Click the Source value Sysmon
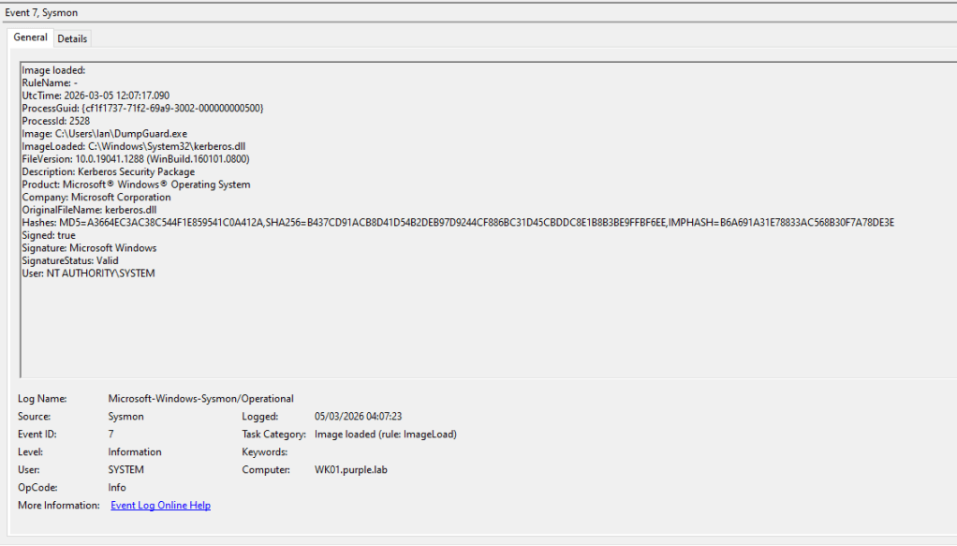This screenshot has width=957, height=546. click(125, 417)
